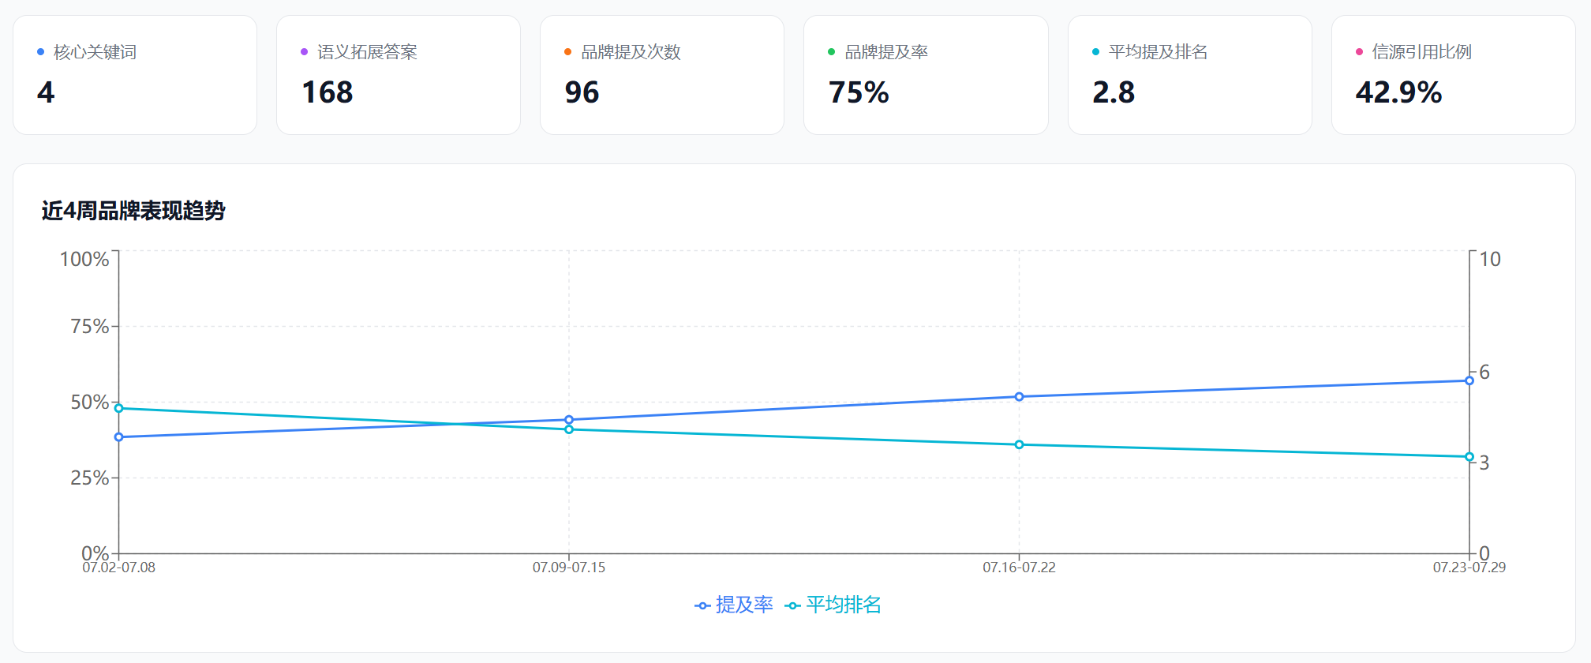Click the green dot beside 品牌提及率
Image resolution: width=1591 pixels, height=663 pixels.
point(831,52)
